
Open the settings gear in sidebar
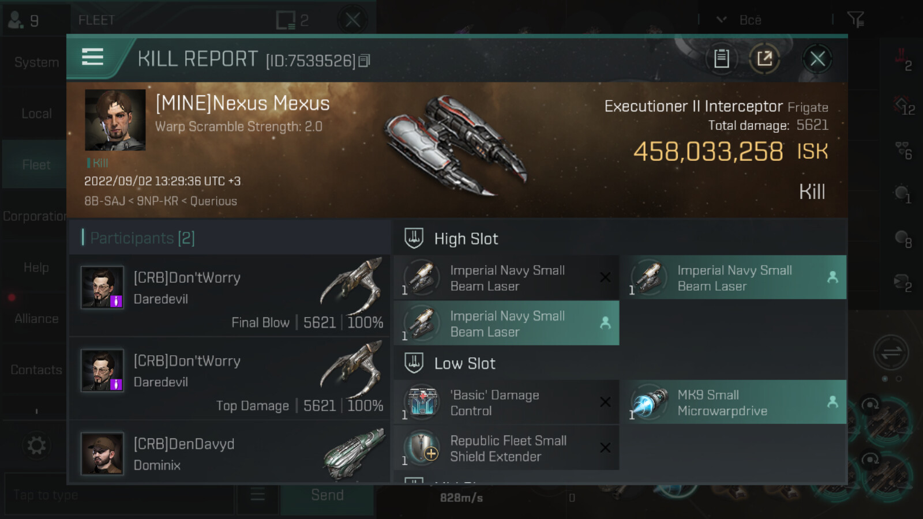click(36, 445)
